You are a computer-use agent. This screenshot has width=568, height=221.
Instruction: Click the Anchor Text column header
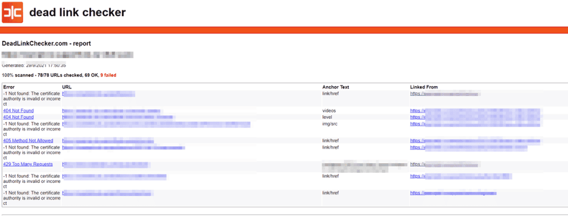(x=336, y=87)
